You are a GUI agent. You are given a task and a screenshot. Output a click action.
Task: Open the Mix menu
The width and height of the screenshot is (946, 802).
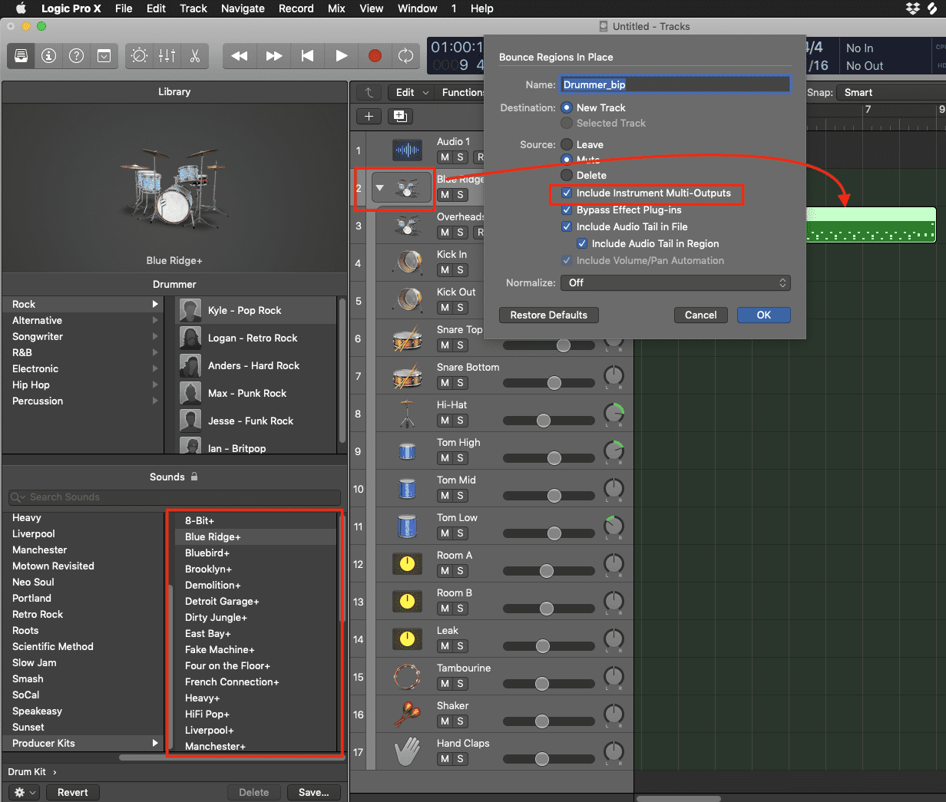[x=336, y=8]
